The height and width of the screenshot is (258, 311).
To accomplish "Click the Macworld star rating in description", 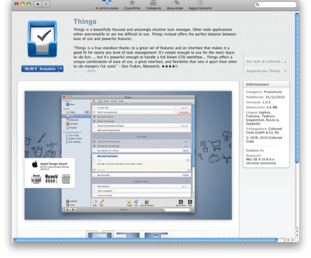I will 170,66.
